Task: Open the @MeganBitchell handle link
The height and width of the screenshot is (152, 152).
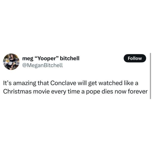Action: 43,65
